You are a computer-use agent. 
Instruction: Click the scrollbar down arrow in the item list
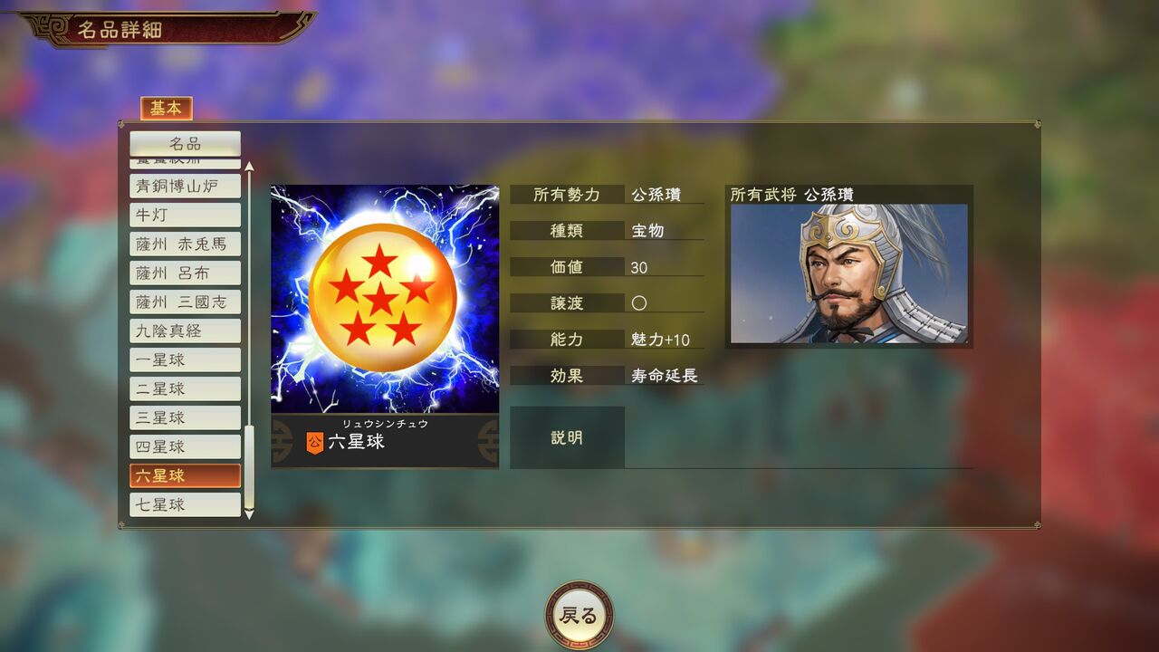[249, 513]
